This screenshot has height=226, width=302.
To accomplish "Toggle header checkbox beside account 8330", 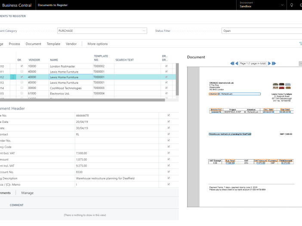I will tap(169, 172).
